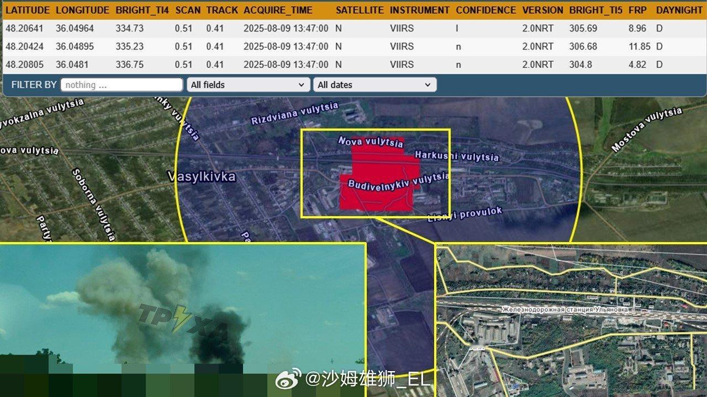Select brightness value 335.23
The image size is (707, 397).
(x=130, y=46)
